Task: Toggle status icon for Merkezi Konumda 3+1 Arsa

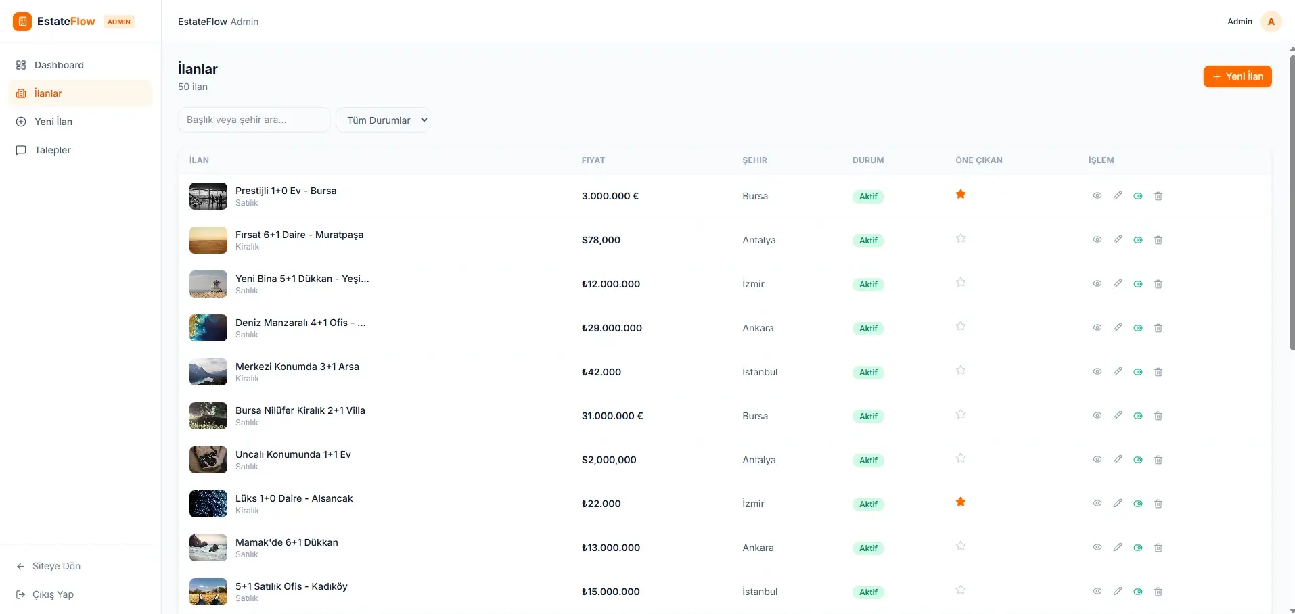Action: [x=1138, y=372]
